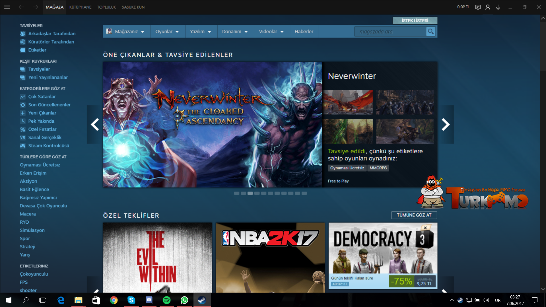
Task: Switch to the MAĞAZA tab
Action: click(55, 7)
